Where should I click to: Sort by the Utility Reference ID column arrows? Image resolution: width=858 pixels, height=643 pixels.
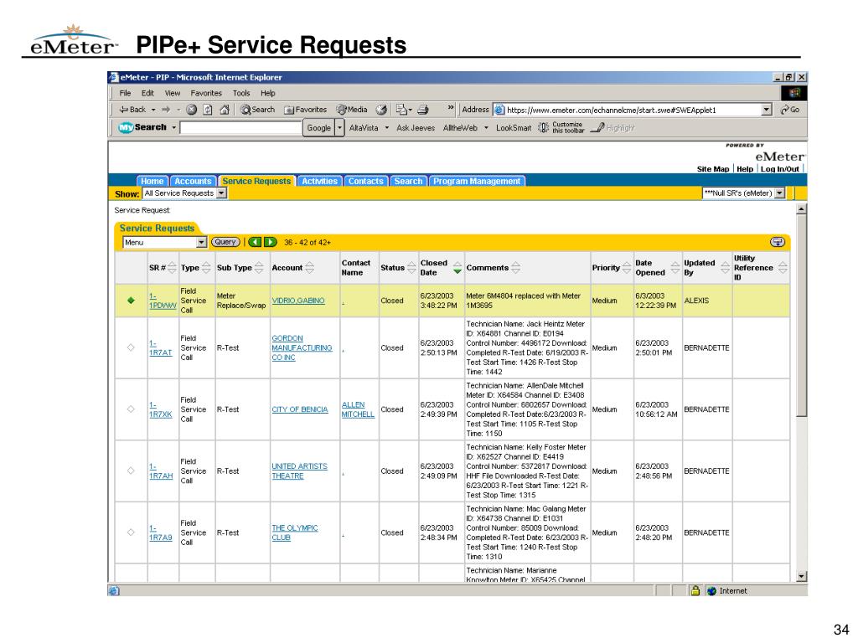[783, 267]
